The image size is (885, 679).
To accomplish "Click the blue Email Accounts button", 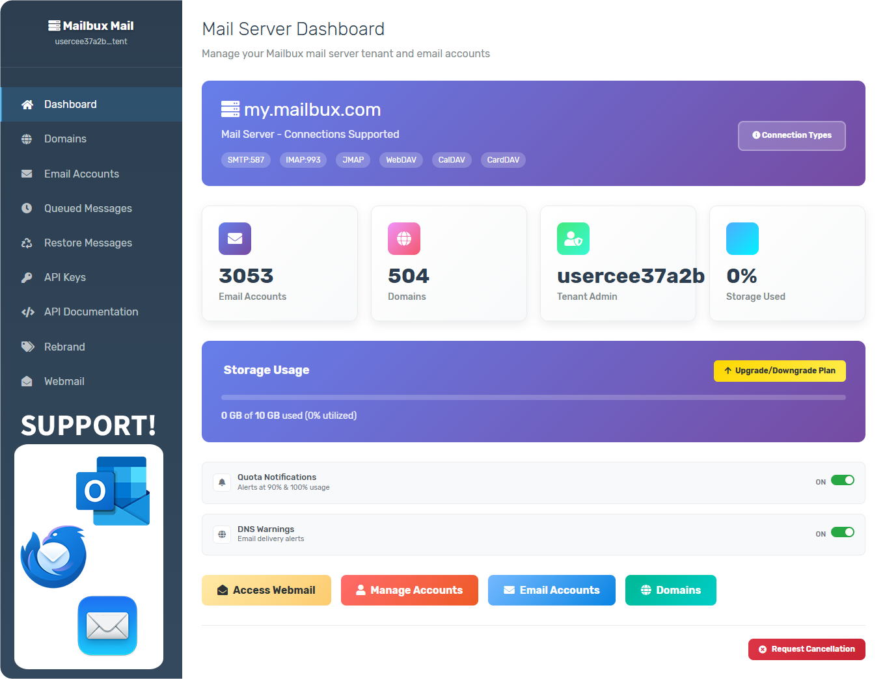I will pyautogui.click(x=552, y=591).
